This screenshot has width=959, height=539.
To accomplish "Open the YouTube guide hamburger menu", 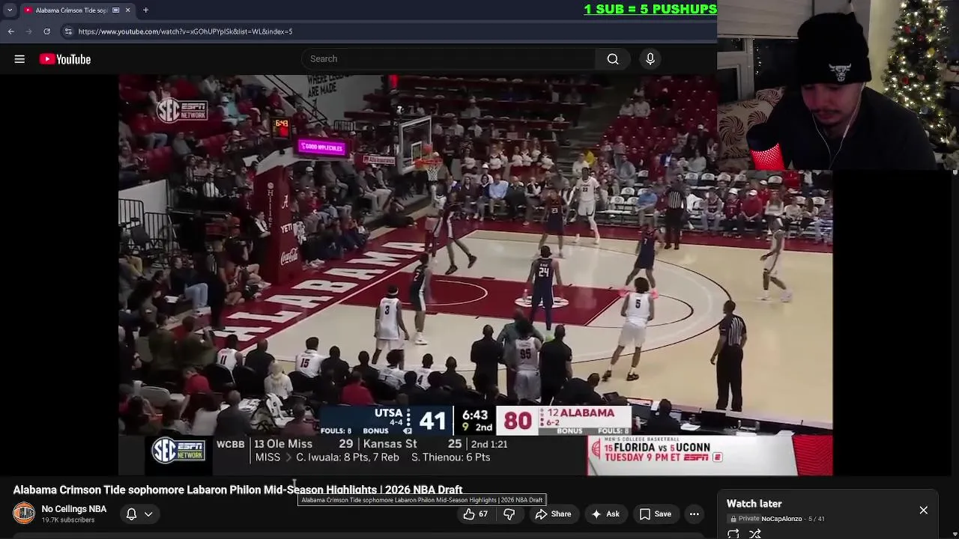I will (x=19, y=59).
